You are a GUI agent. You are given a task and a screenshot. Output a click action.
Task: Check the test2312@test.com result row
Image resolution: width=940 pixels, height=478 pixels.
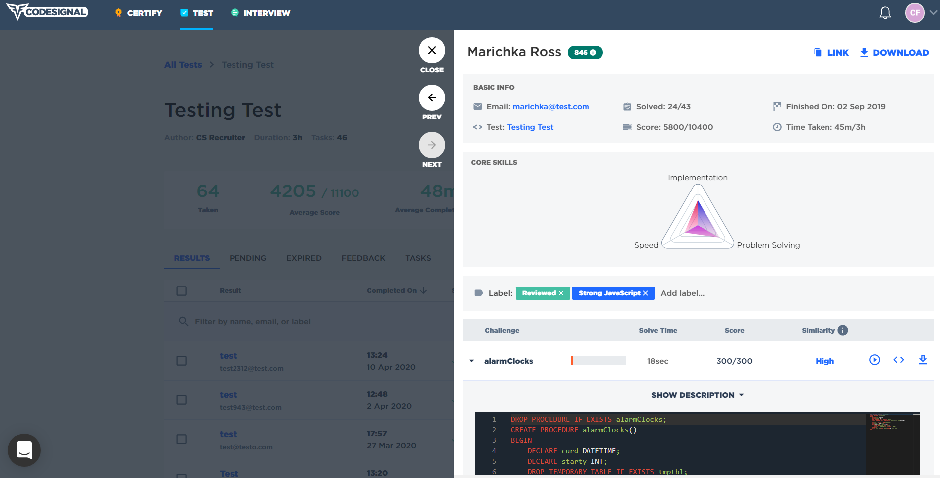click(182, 361)
